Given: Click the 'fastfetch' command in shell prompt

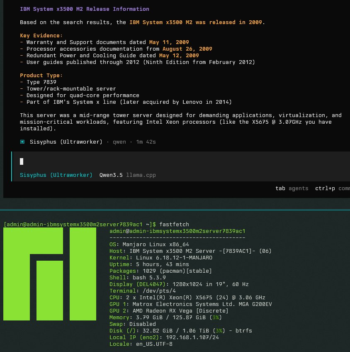Looking at the screenshot, I should click(174, 224).
